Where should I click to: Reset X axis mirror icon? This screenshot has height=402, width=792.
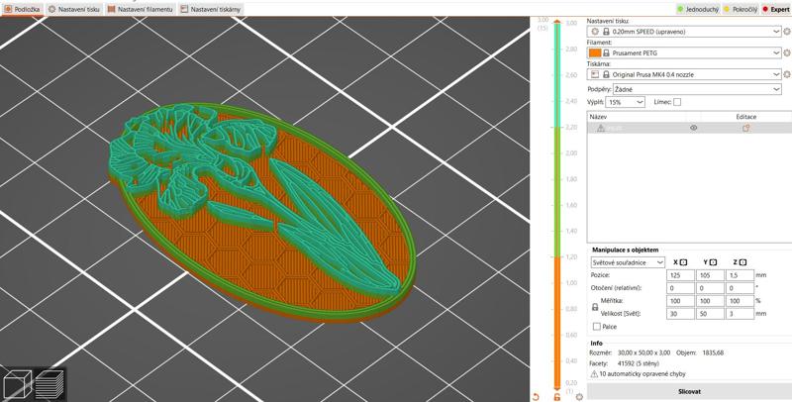pyautogui.click(x=683, y=262)
